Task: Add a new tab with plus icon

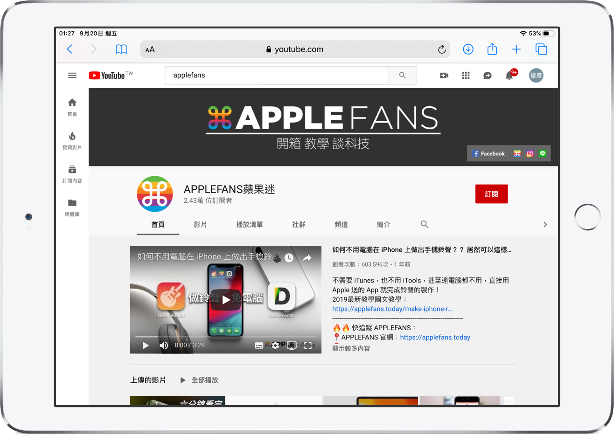Action: (516, 49)
